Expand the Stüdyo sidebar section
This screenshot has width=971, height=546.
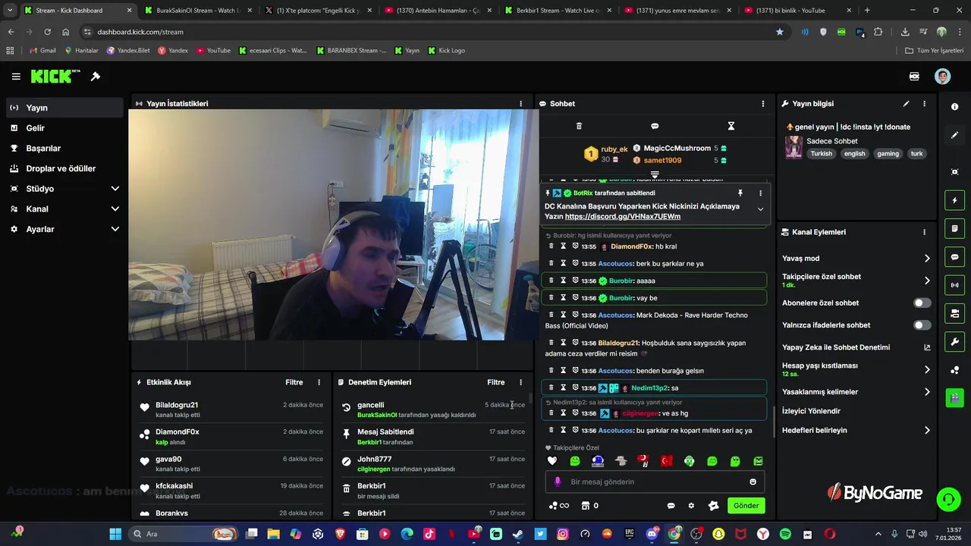[64, 189]
